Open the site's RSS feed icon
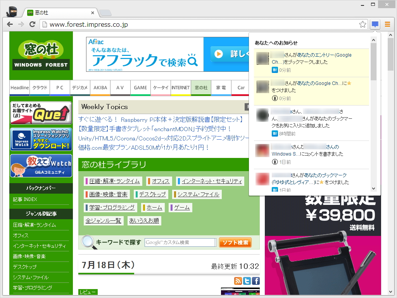Screen dimensions: 397x298 (238, 281)
